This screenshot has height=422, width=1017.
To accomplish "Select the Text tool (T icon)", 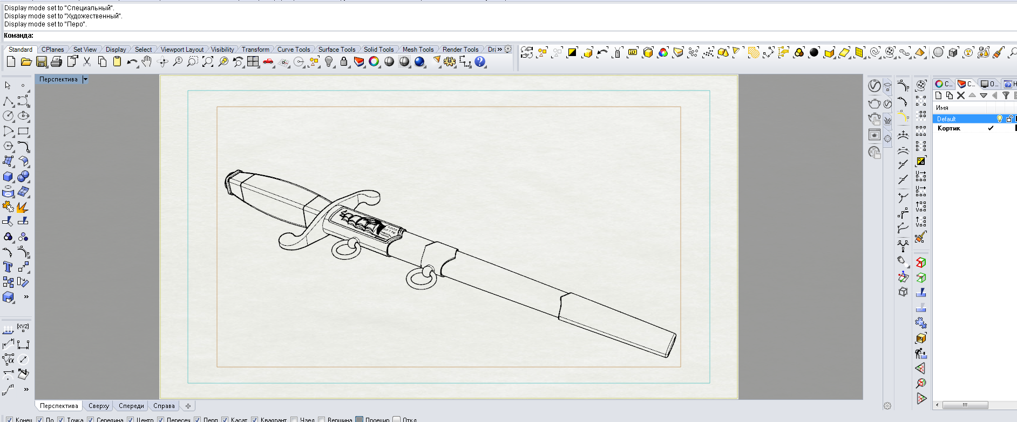I will tap(8, 267).
